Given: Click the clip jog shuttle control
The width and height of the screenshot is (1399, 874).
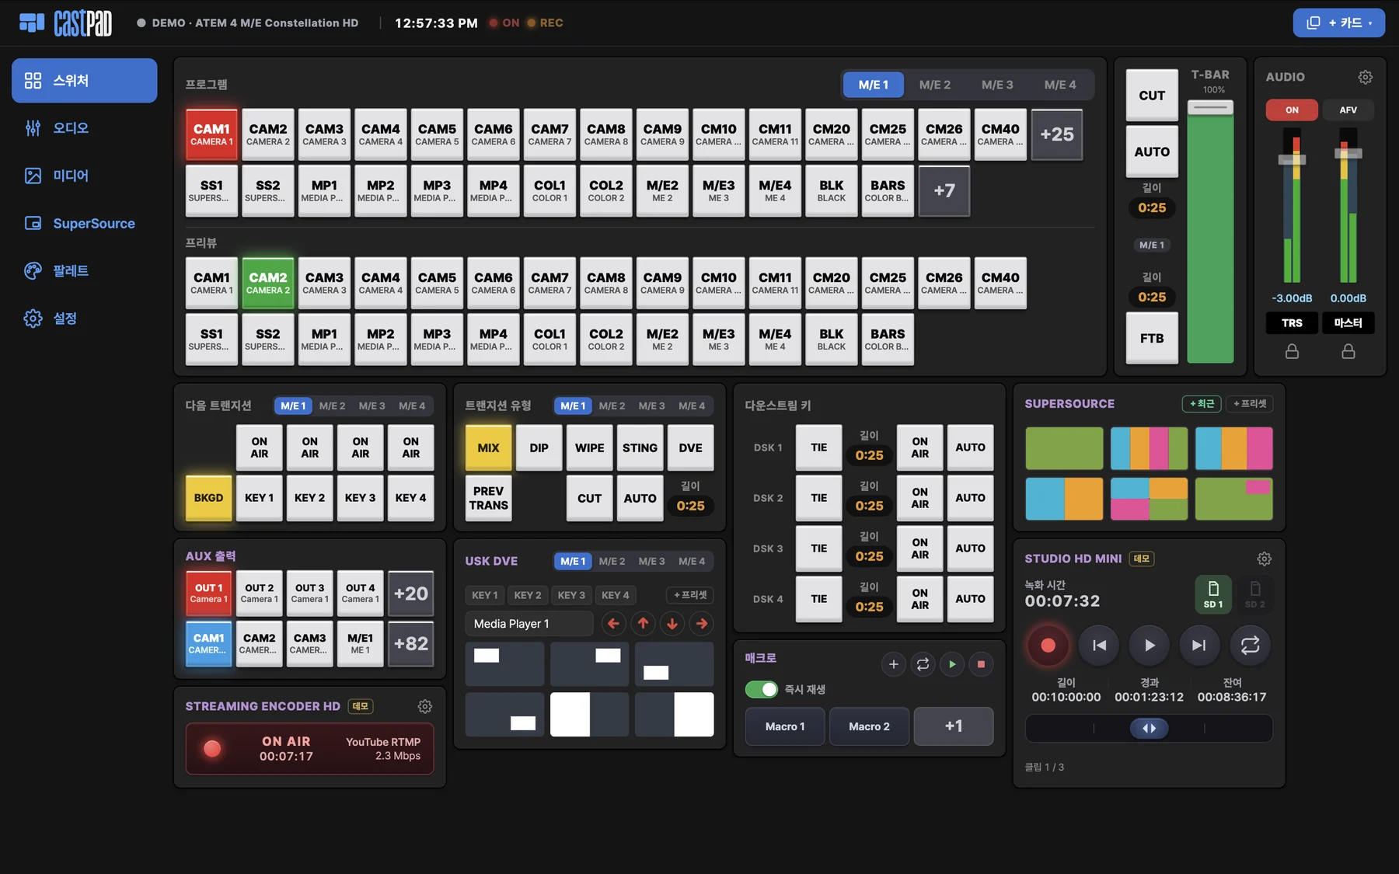Looking at the screenshot, I should (x=1149, y=728).
